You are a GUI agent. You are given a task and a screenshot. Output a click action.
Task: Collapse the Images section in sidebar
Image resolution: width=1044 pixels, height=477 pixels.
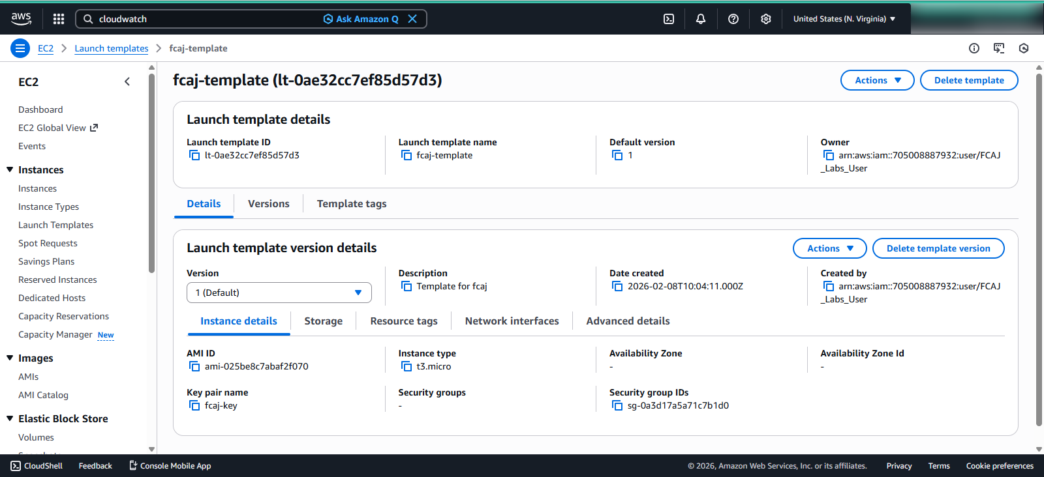coord(10,358)
